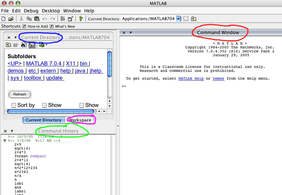Select 'n=2*12+234' in Command History

26,168
